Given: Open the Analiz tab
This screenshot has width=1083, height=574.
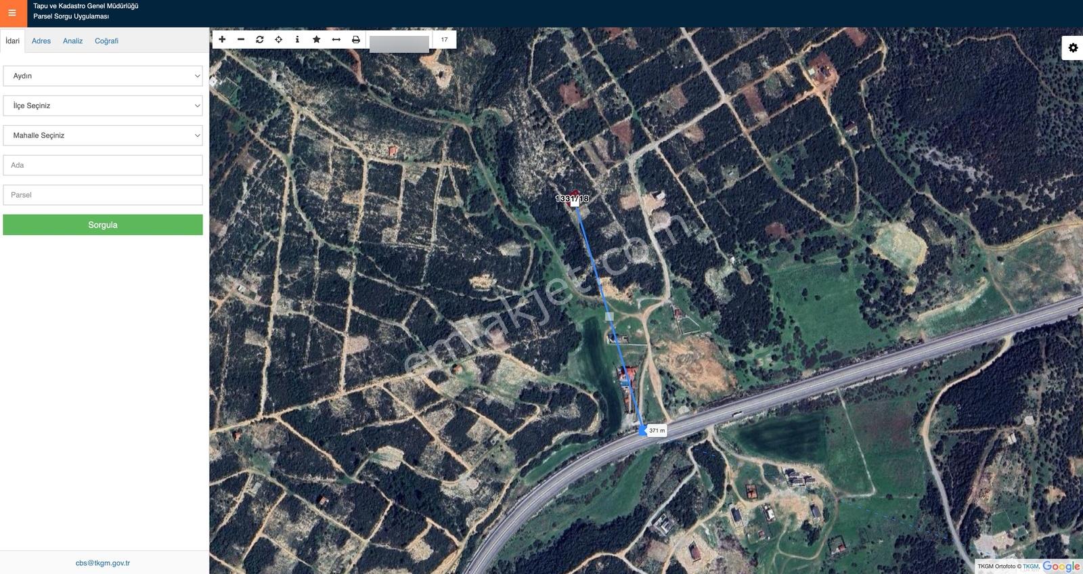Looking at the screenshot, I should point(72,41).
